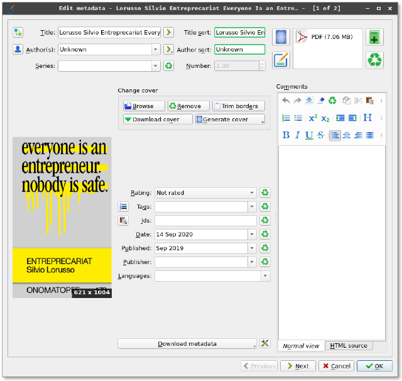
Task: Set cover from book format icon
Action: click(281, 37)
